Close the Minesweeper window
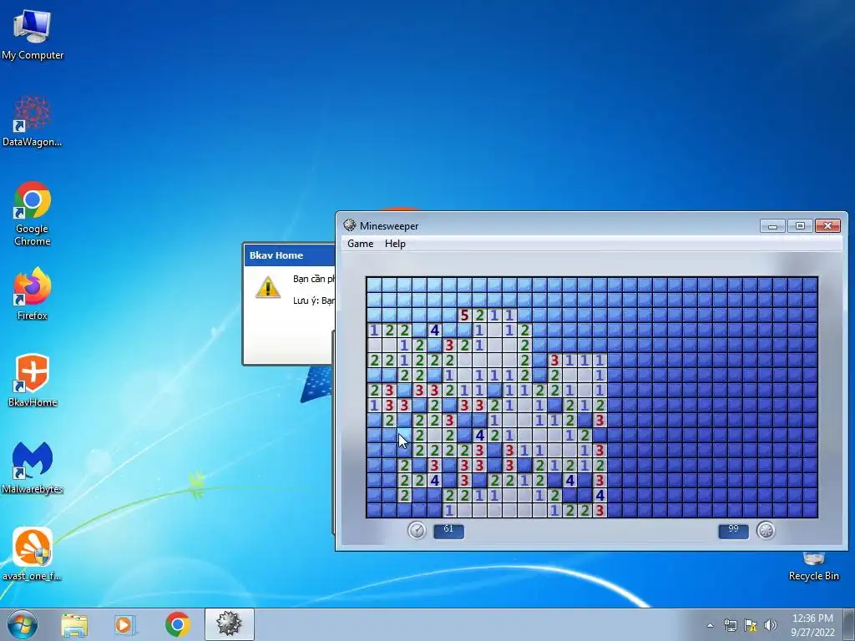The image size is (855, 641). pos(827,225)
